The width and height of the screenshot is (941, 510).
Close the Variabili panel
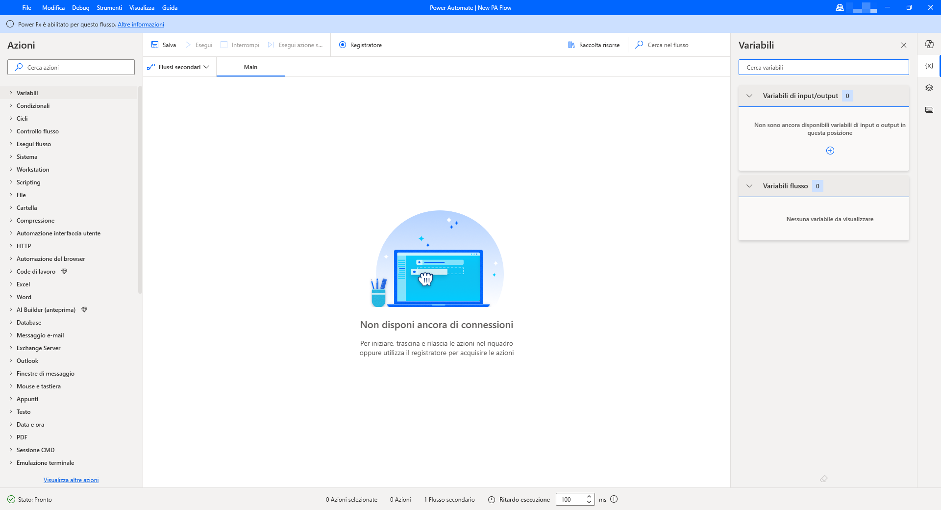click(903, 45)
